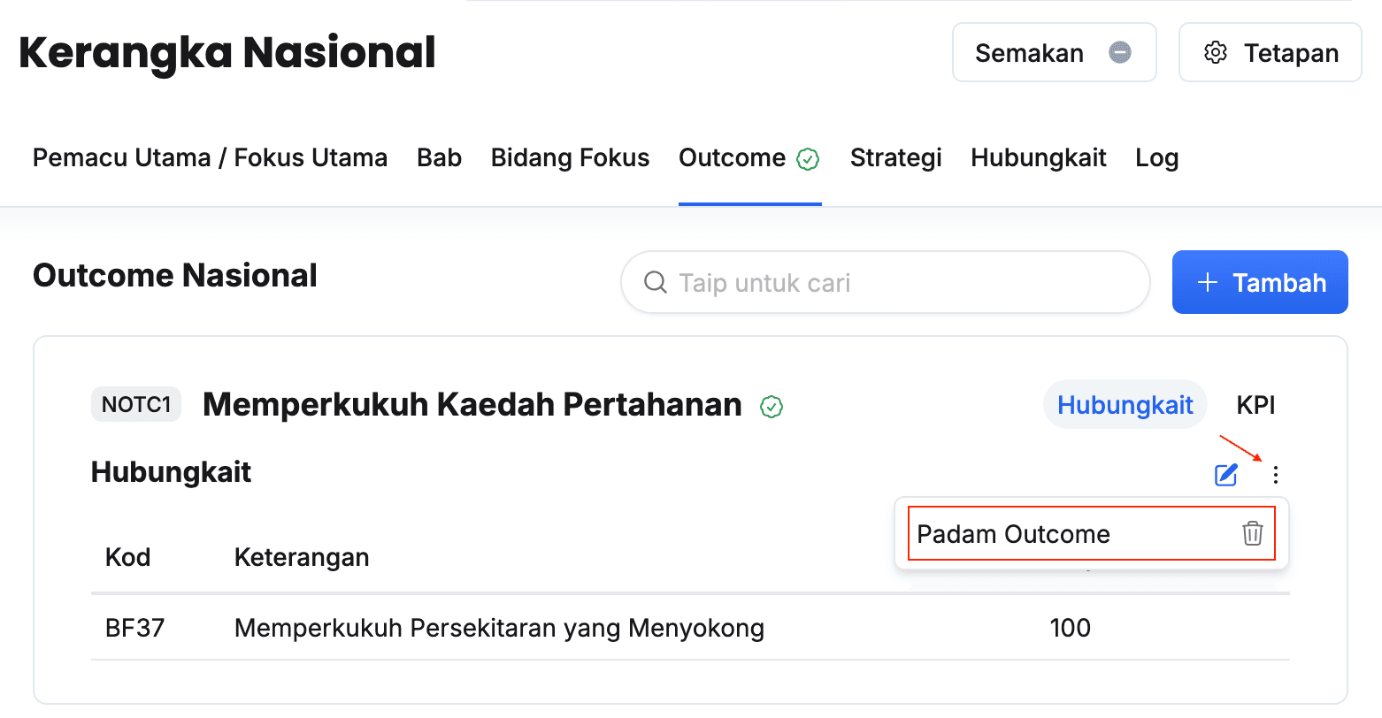
Task: Click the green check beside Memperkukuh Kaedah Pertahanan
Action: (x=772, y=407)
